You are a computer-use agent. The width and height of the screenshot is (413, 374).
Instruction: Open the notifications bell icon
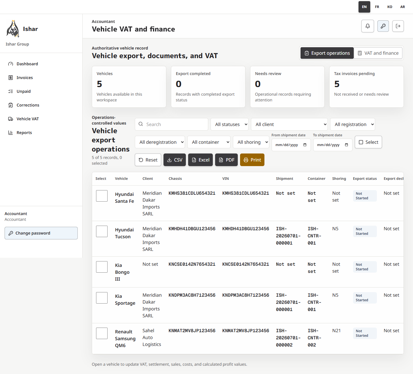(368, 26)
